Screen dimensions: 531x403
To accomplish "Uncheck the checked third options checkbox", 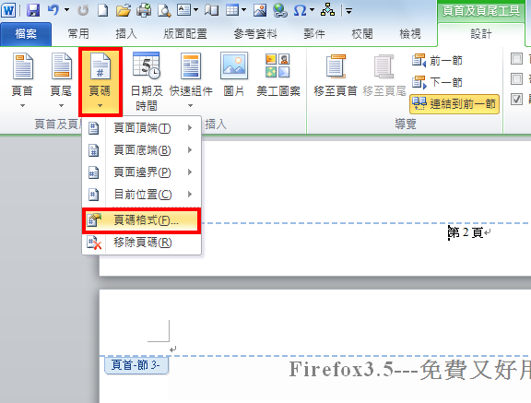I will (516, 100).
